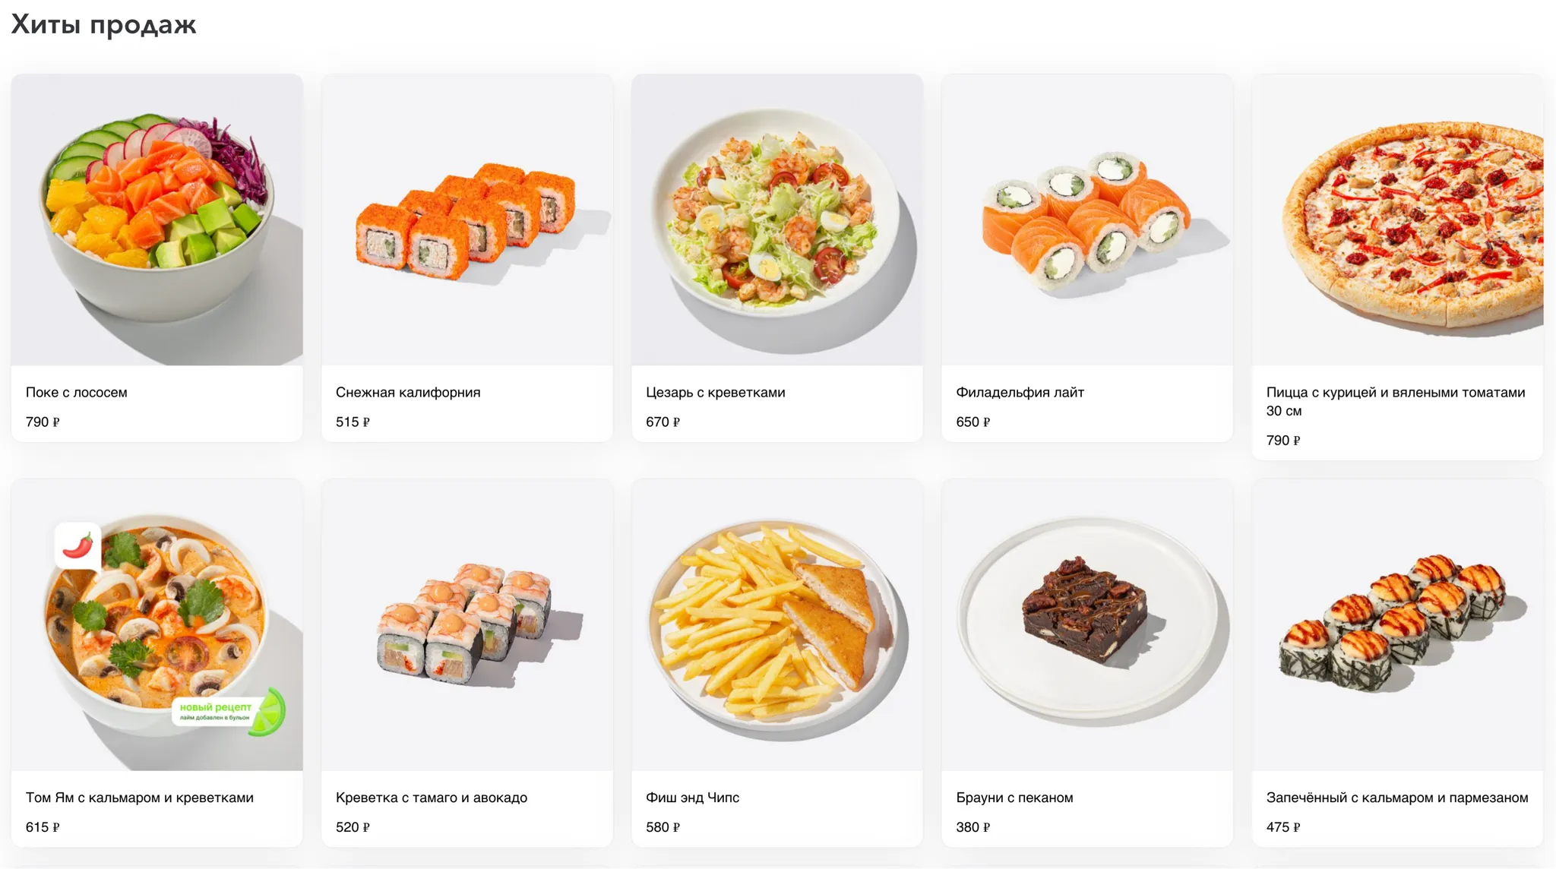Screen dimensions: 1556x869
Task: Open the 'Снежная калифорния' product name
Action: tap(408, 392)
